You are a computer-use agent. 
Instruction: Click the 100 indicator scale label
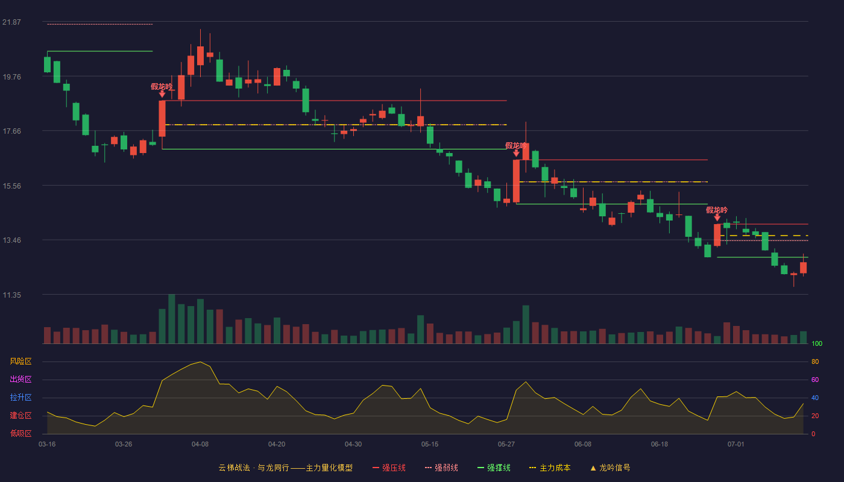tap(817, 344)
